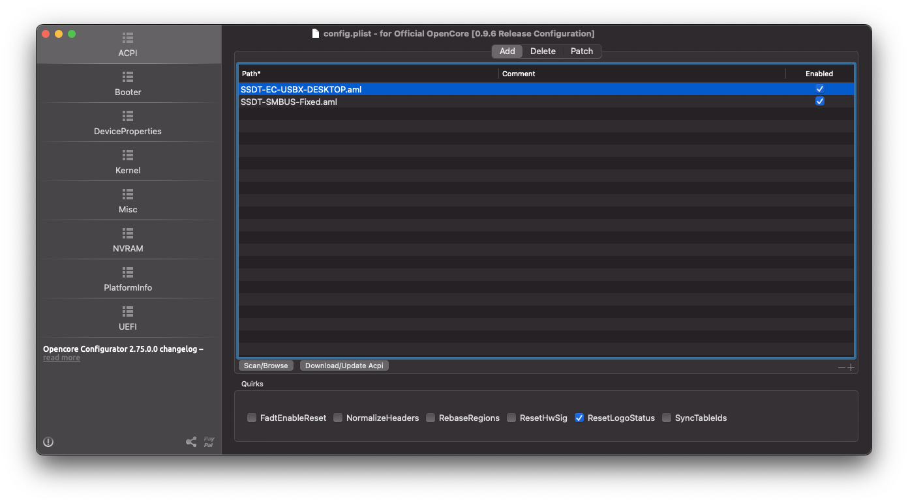Screen dimensions: 908x503
Task: Open the NVRAM section
Action: tap(128, 240)
